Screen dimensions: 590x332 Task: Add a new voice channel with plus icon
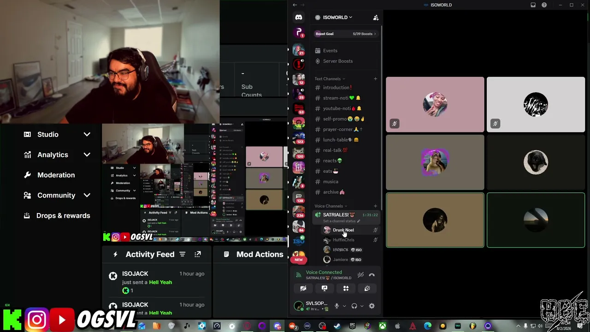(x=375, y=206)
